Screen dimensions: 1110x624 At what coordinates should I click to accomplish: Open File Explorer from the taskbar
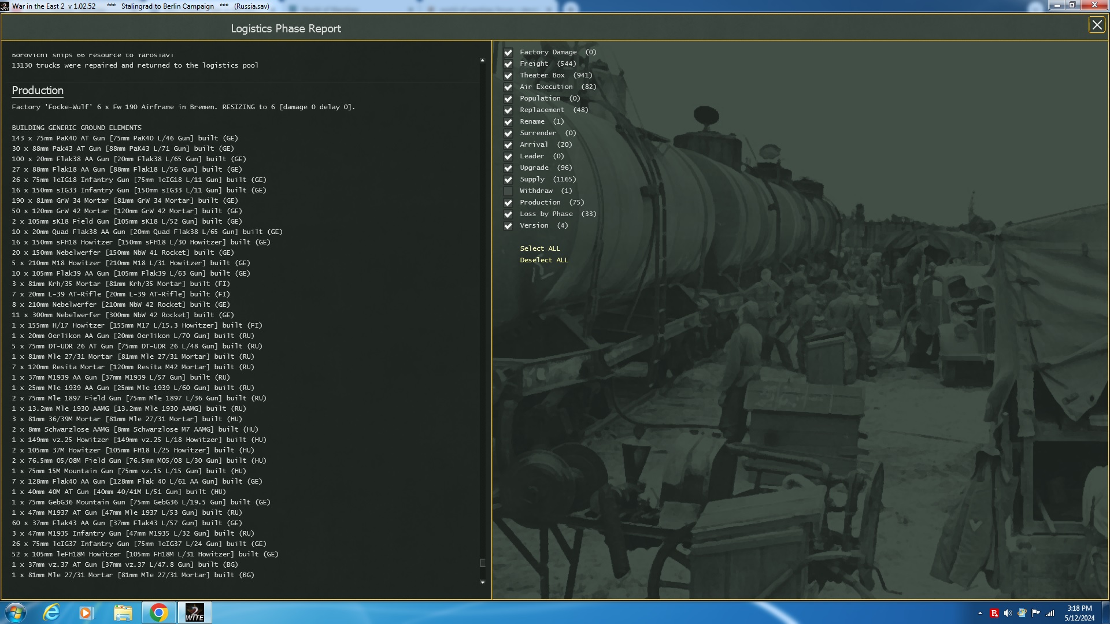click(123, 612)
